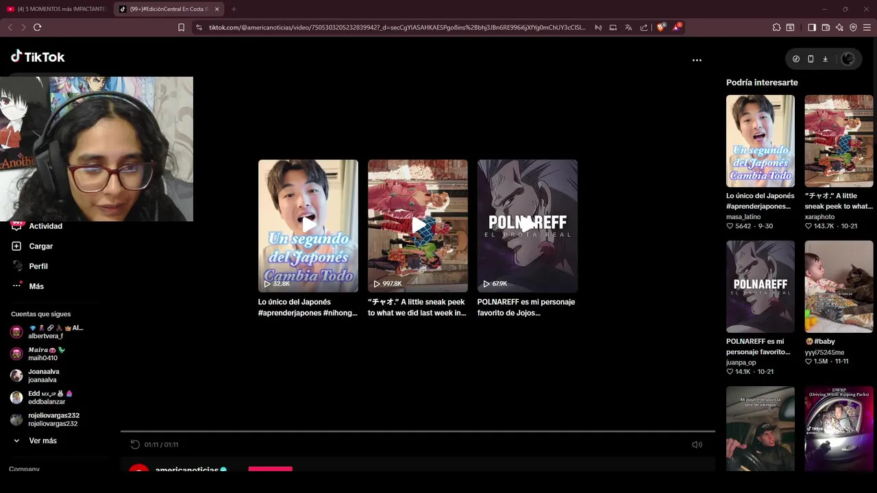Click the yyyi75245me username
Viewport: 877px width, 493px height.
click(824, 353)
